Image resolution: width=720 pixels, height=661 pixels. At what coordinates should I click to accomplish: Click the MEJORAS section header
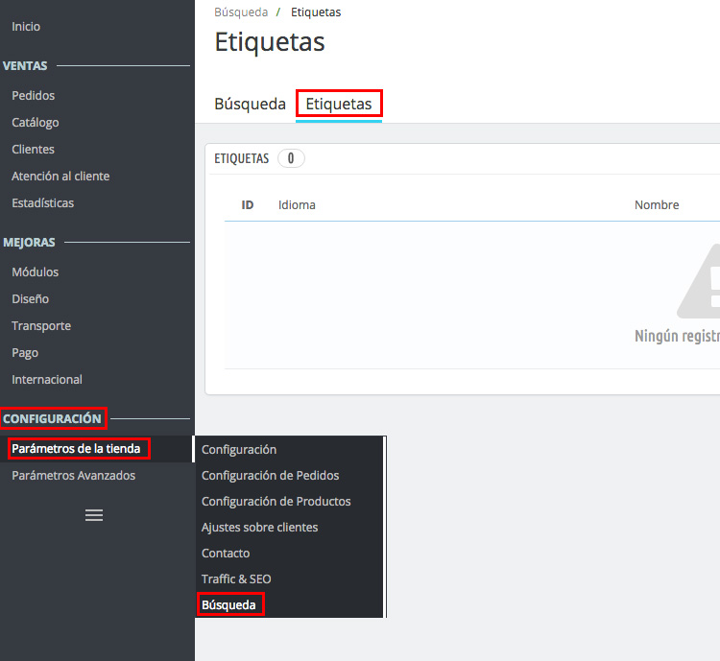[x=29, y=243]
